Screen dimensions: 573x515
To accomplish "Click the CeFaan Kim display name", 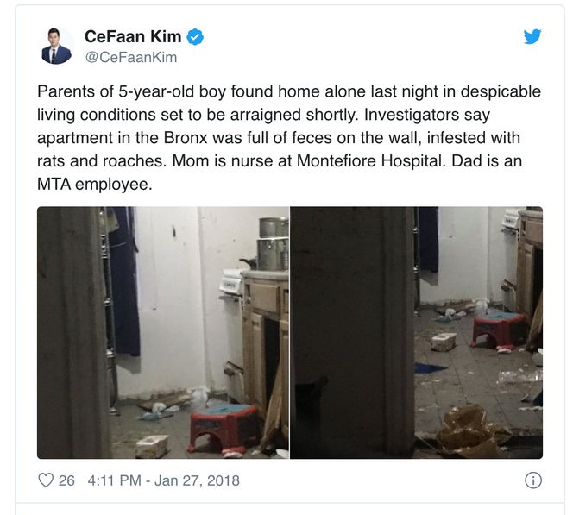I will point(133,36).
